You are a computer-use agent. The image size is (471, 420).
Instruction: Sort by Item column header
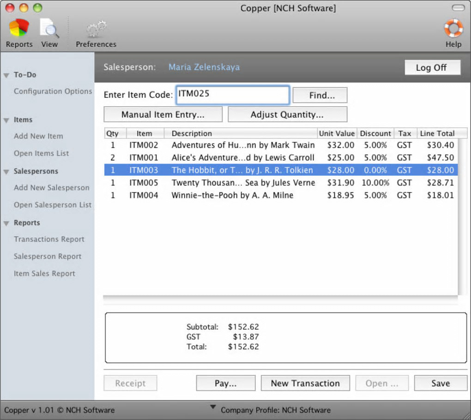coord(145,133)
